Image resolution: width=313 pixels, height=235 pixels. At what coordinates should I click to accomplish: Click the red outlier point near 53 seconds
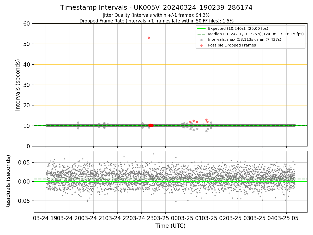149,38
